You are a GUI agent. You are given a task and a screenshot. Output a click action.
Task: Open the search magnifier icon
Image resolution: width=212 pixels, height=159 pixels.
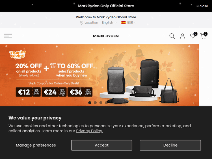coord(172,36)
